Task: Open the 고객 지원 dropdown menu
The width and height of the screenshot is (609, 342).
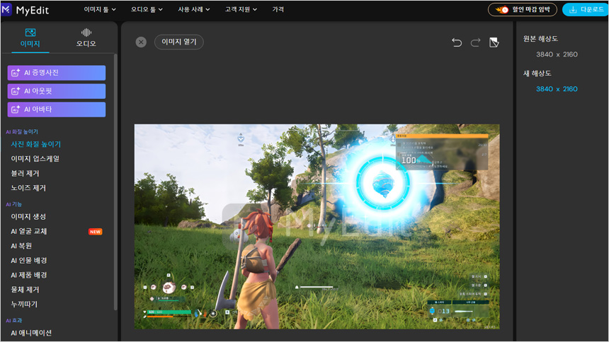Action: [241, 10]
